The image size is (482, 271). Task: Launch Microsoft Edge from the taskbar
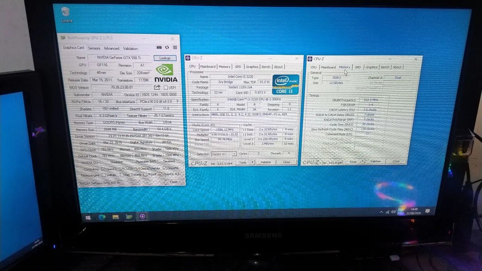[x=102, y=217]
